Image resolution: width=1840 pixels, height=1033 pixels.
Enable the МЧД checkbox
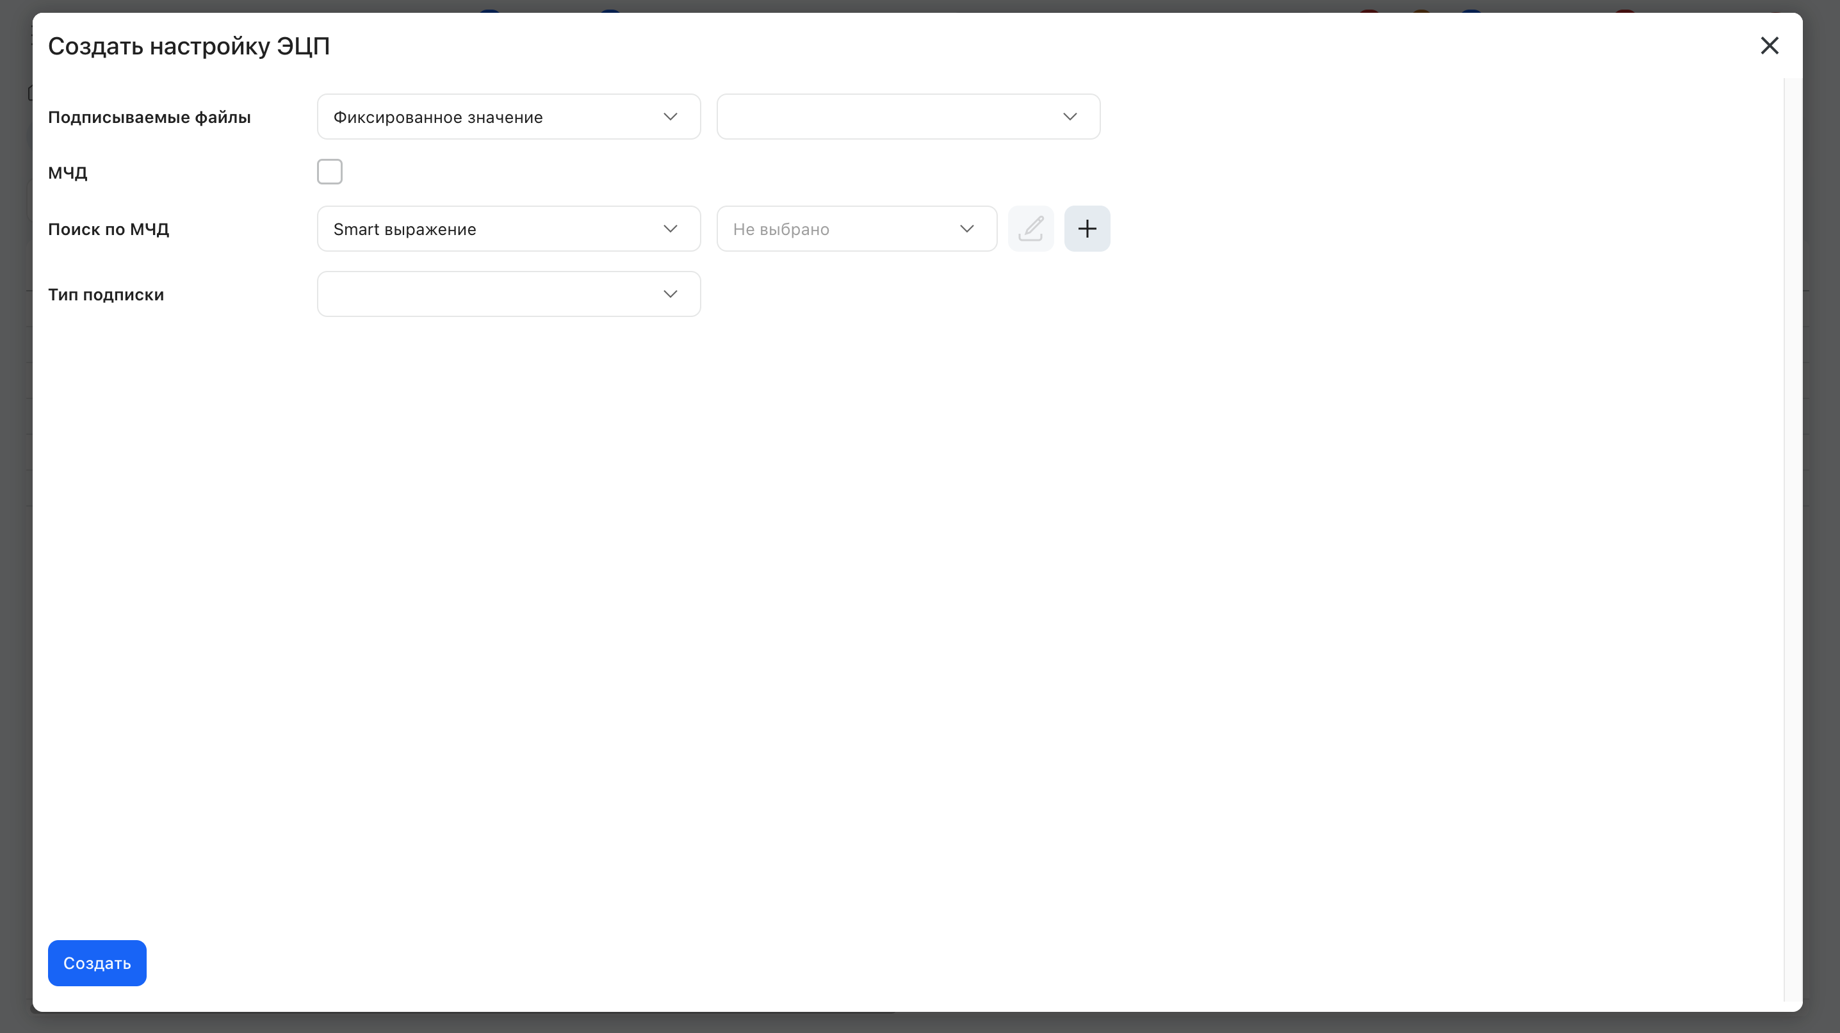pos(329,172)
